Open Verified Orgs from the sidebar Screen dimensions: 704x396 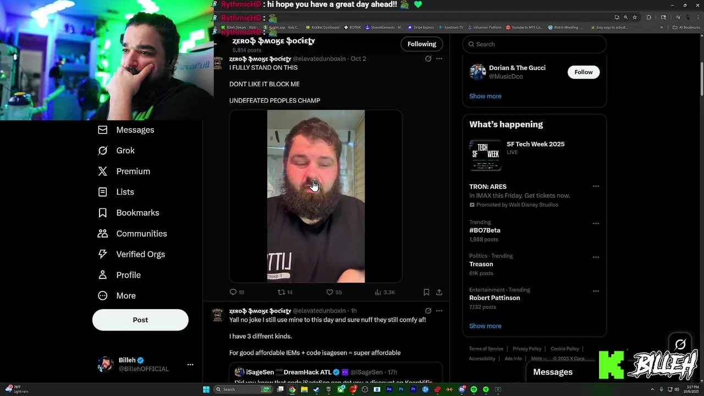point(131,254)
